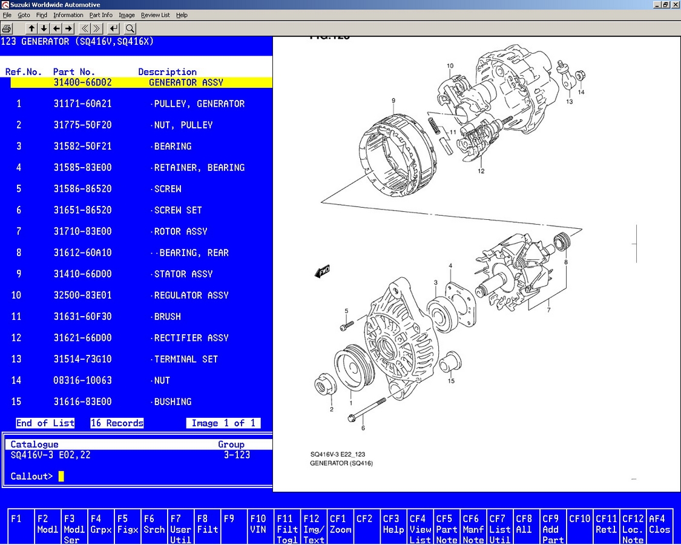Click the magnifier search toolbar icon
Image resolution: width=681 pixels, height=545 pixels.
(130, 28)
